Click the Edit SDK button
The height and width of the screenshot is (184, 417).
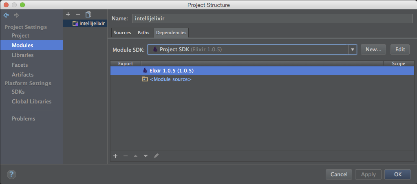(x=400, y=49)
